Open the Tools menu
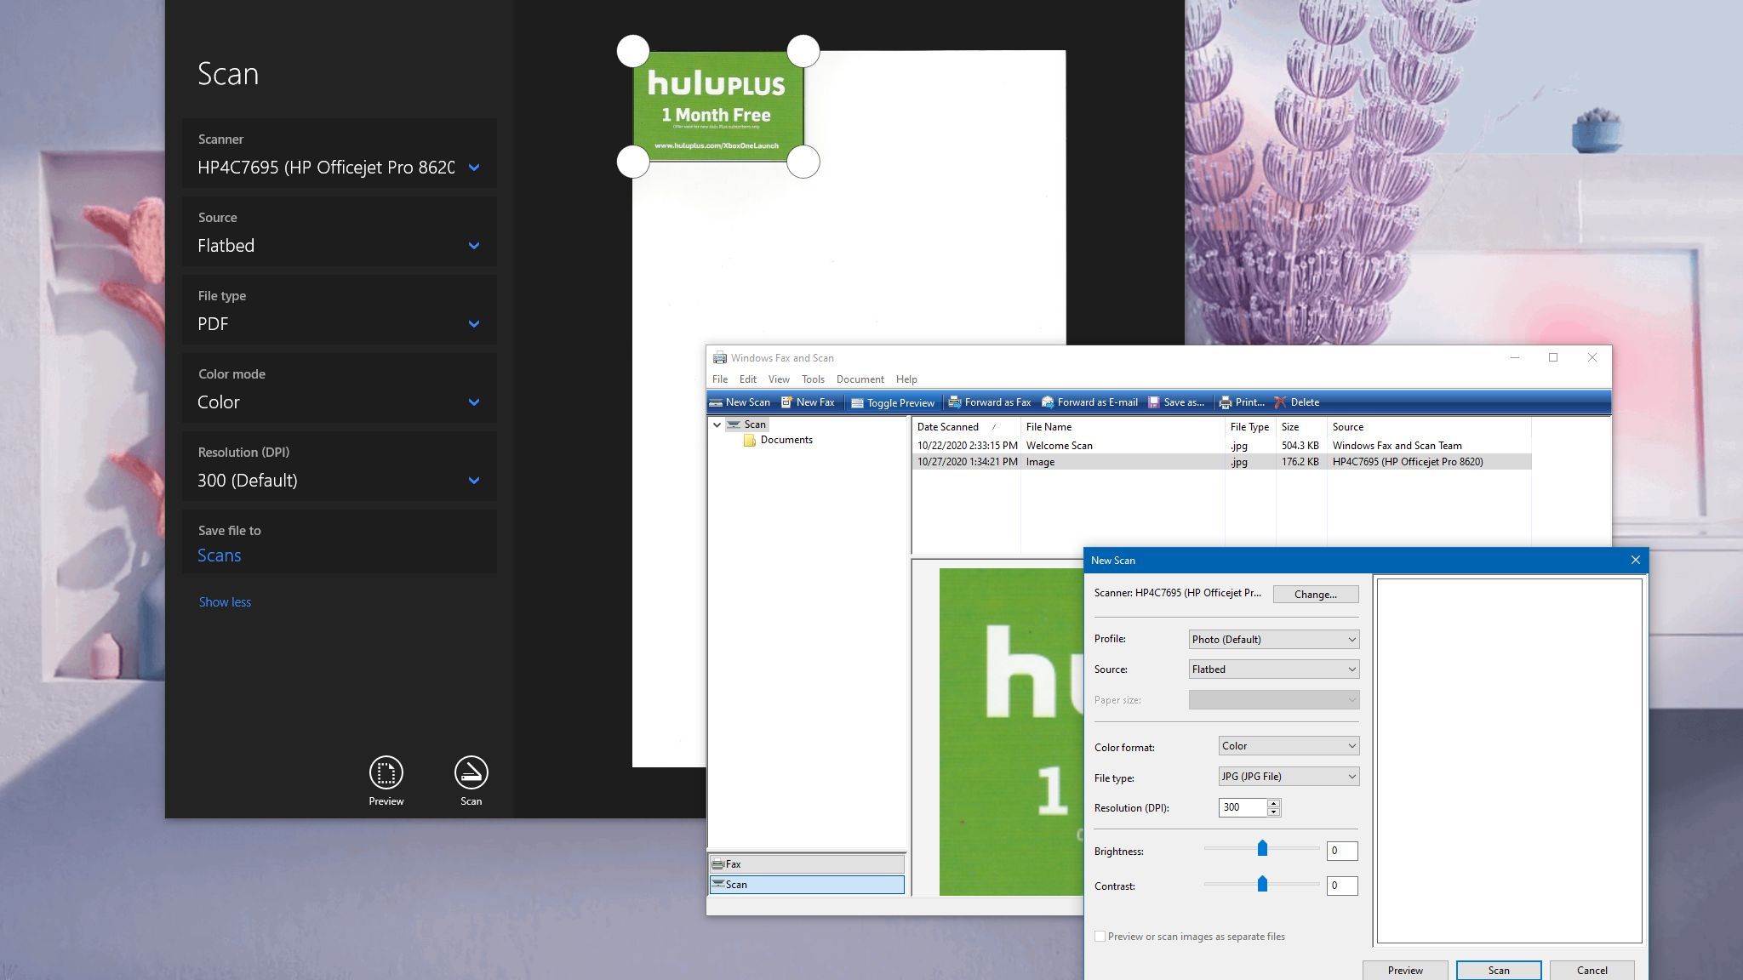 (x=813, y=379)
